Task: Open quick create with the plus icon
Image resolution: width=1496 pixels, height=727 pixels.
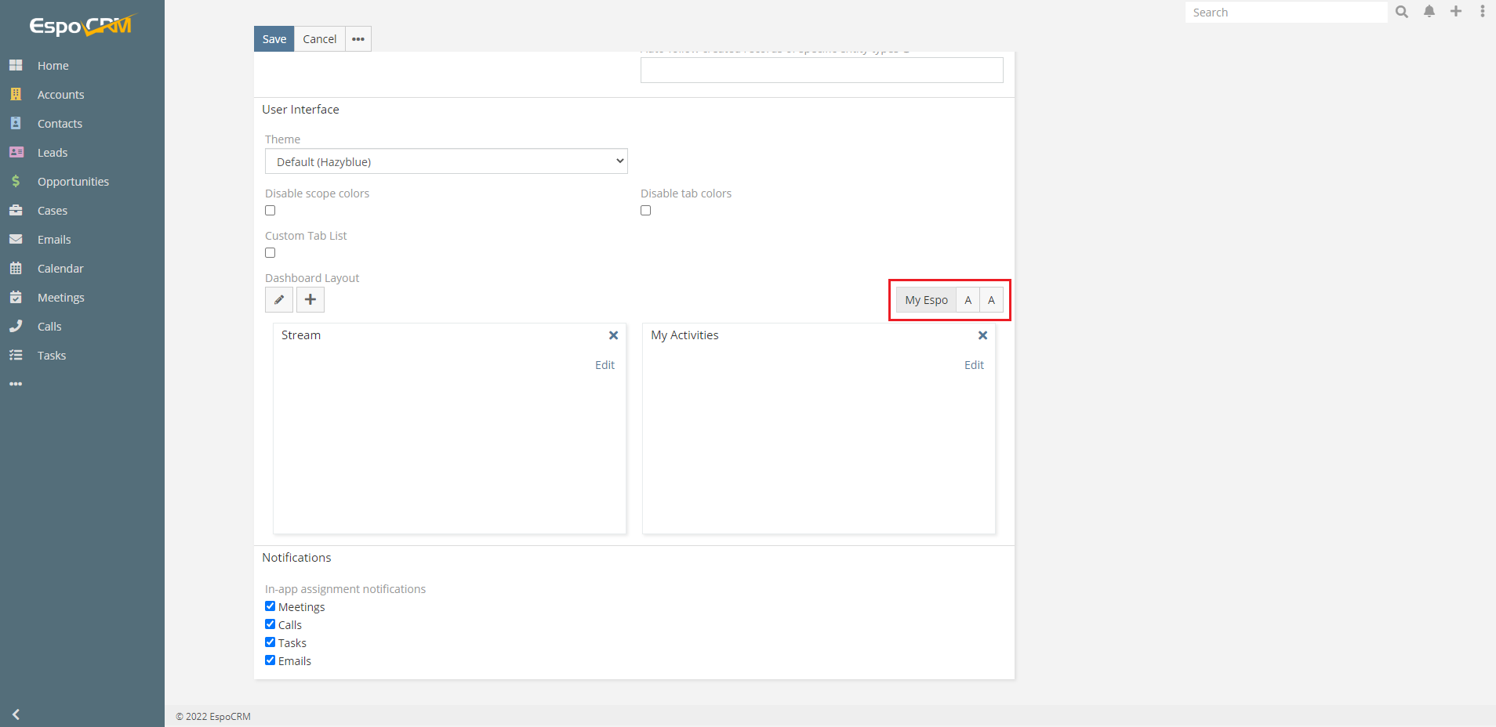Action: click(1455, 12)
